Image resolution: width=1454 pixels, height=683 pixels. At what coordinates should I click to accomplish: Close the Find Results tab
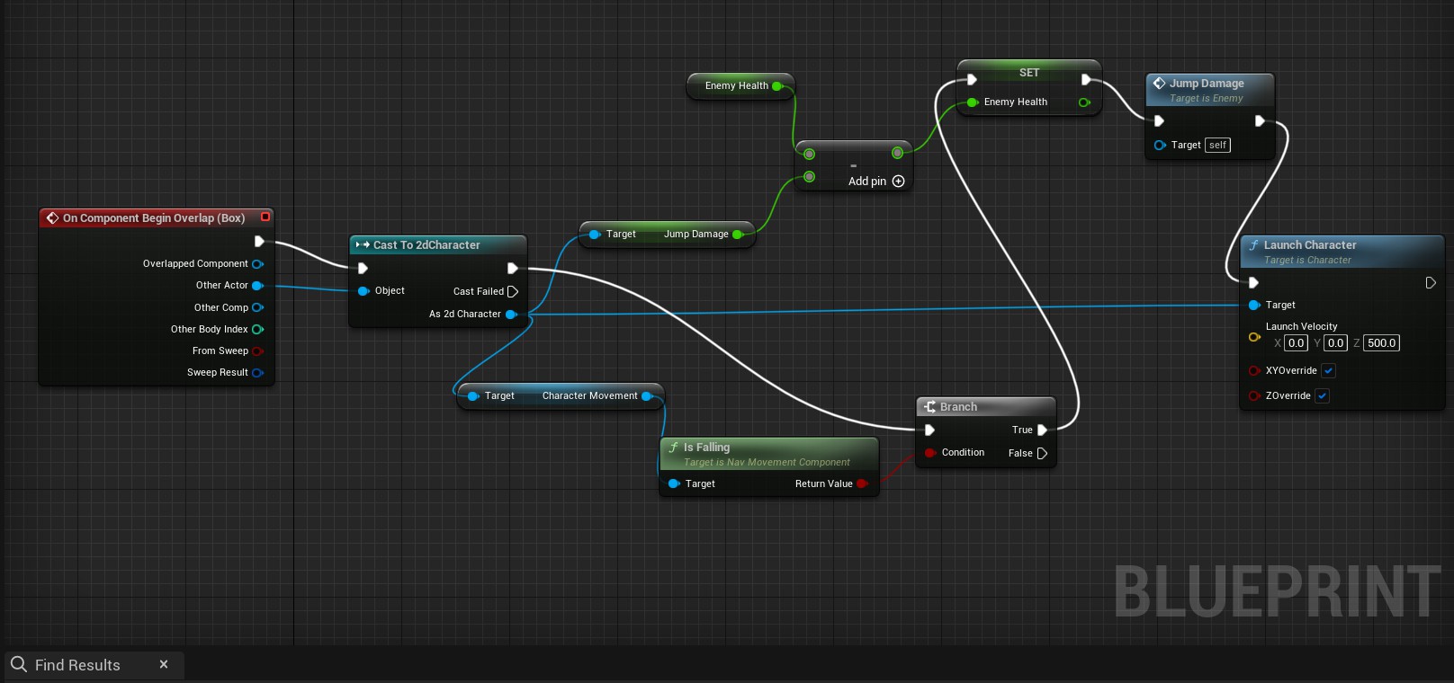(164, 665)
